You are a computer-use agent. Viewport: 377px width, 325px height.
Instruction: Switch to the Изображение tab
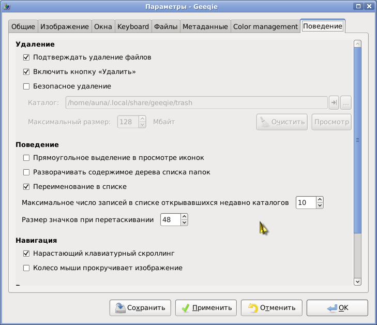[x=65, y=26]
